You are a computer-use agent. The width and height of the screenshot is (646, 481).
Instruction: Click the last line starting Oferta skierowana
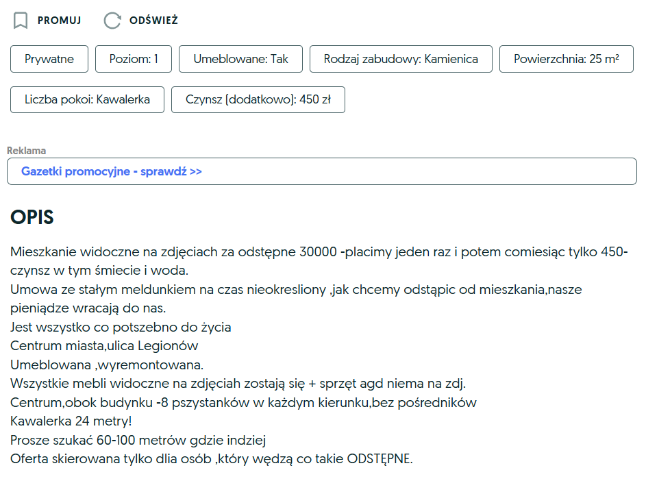tap(212, 458)
